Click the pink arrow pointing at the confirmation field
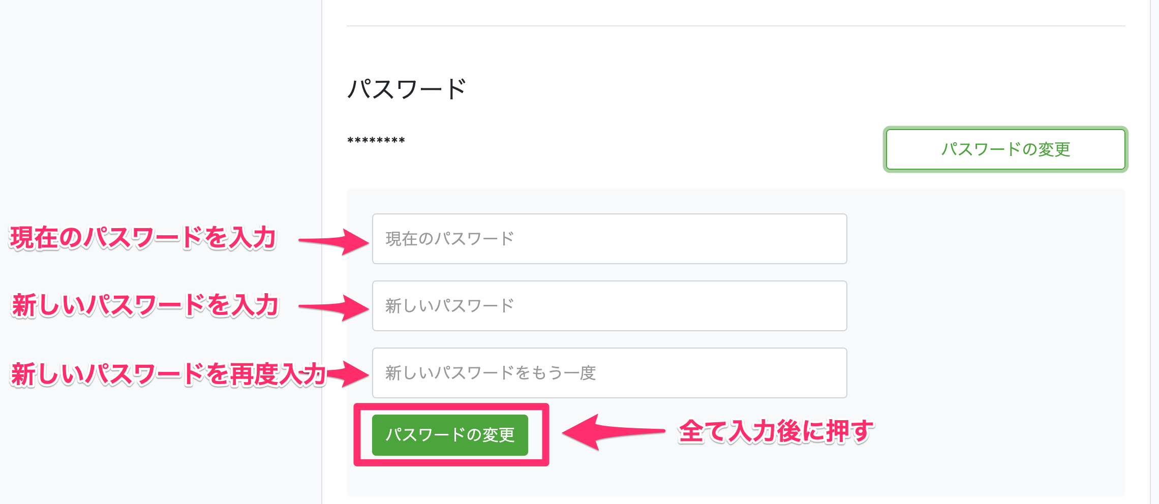 349,374
